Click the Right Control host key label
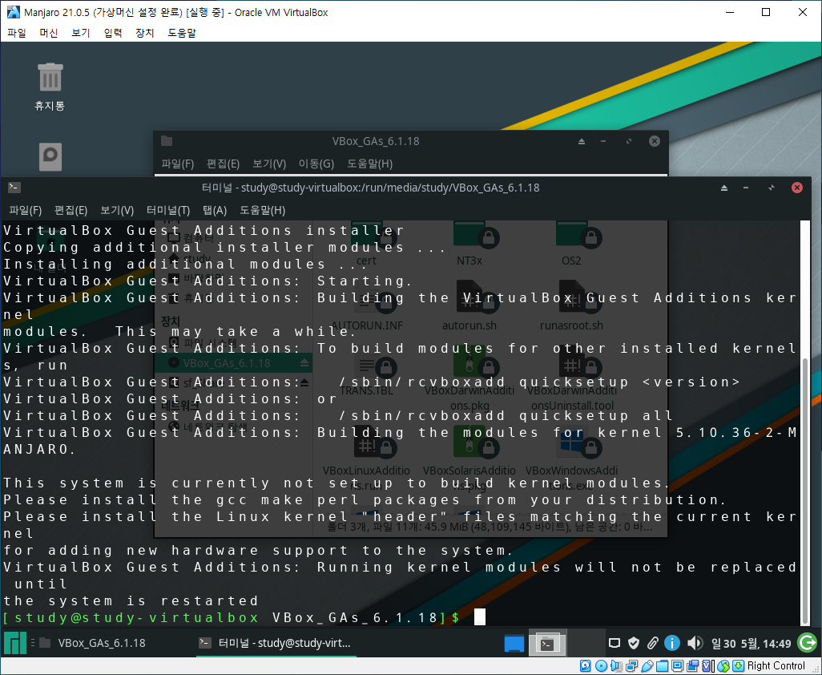 coord(776,666)
